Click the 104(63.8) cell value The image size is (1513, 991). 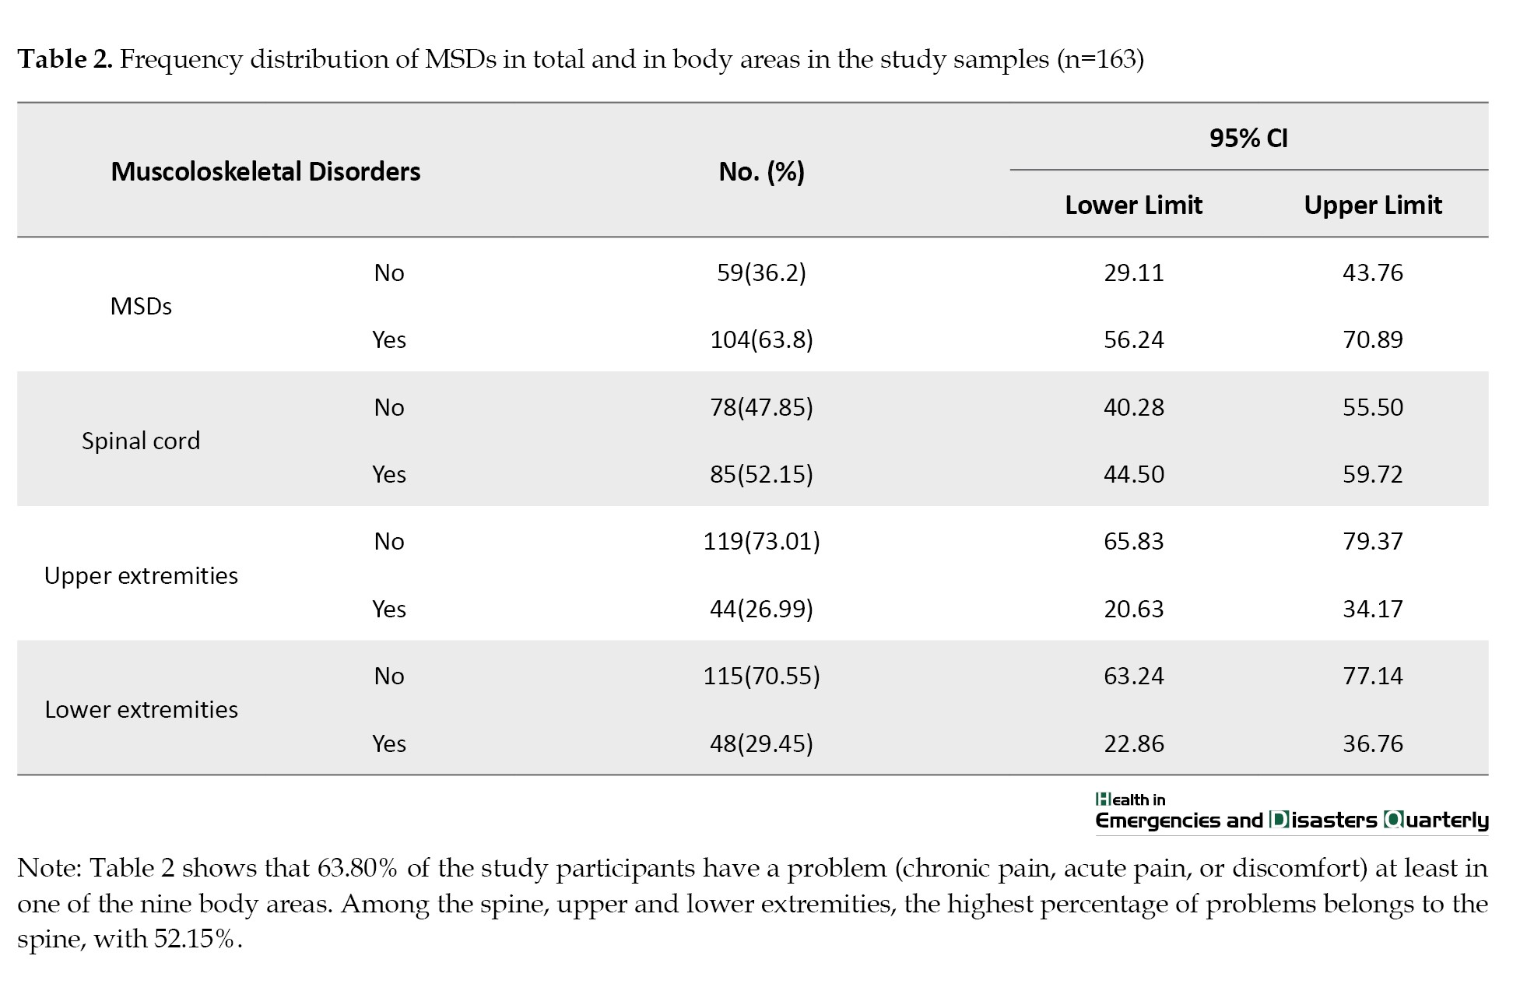(761, 339)
